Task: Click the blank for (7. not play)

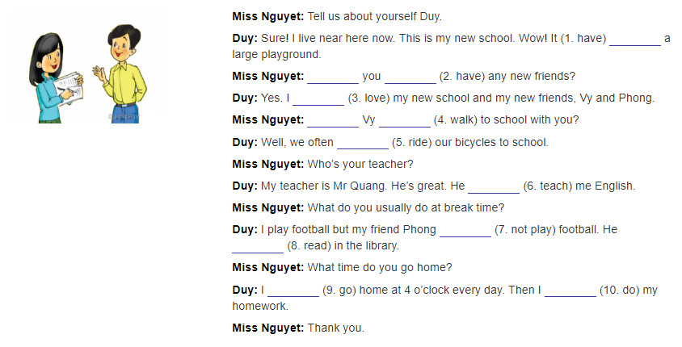Action: 465,230
